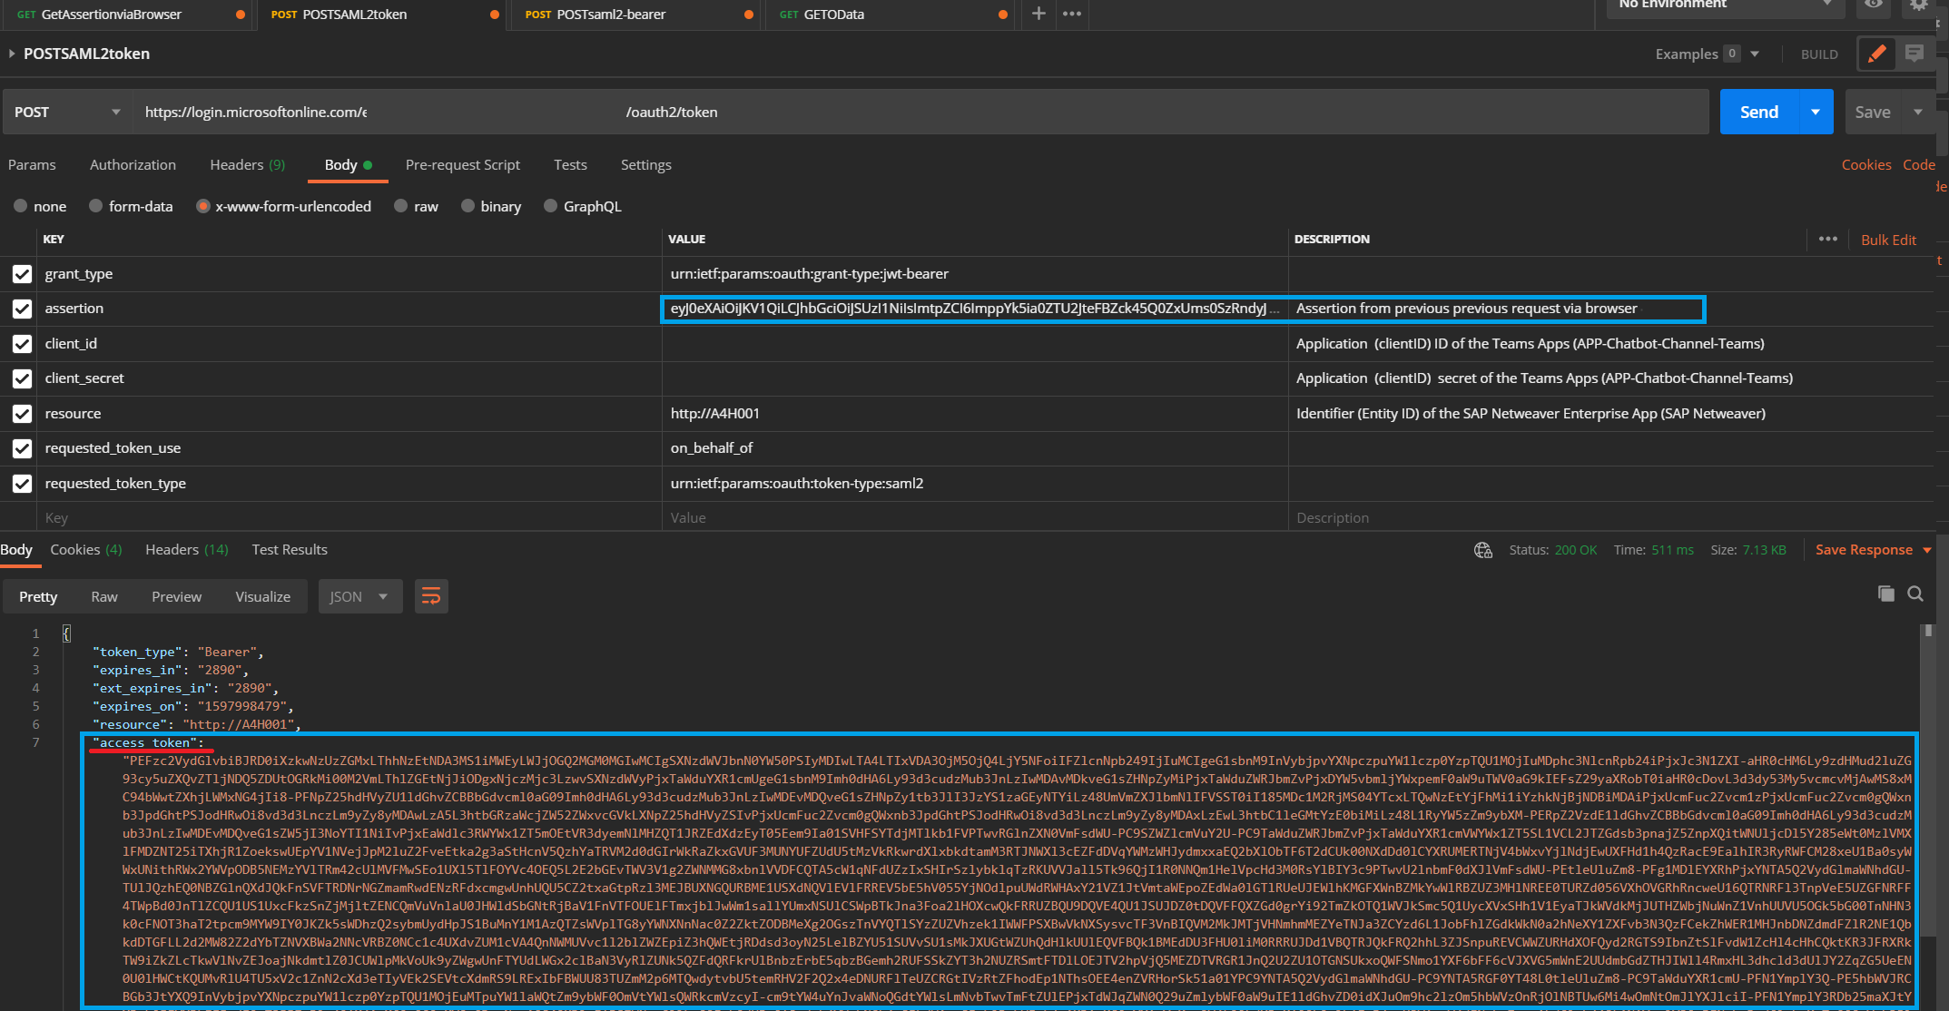Open the Send button dropdown arrow

(x=1816, y=112)
